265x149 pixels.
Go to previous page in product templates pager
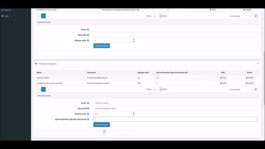click(39, 89)
